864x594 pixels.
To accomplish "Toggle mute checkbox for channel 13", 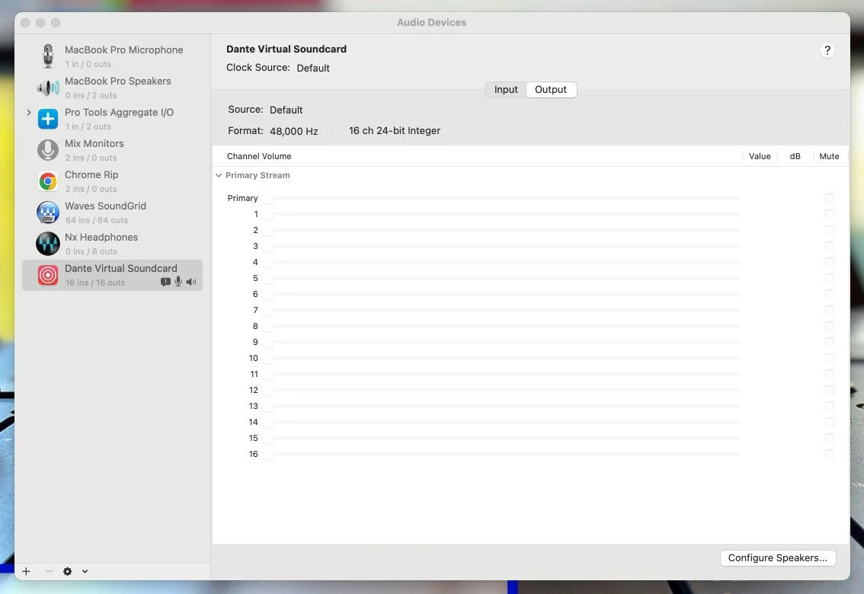I will (x=829, y=406).
